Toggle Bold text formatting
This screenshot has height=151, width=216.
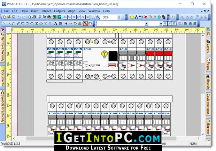165,24
